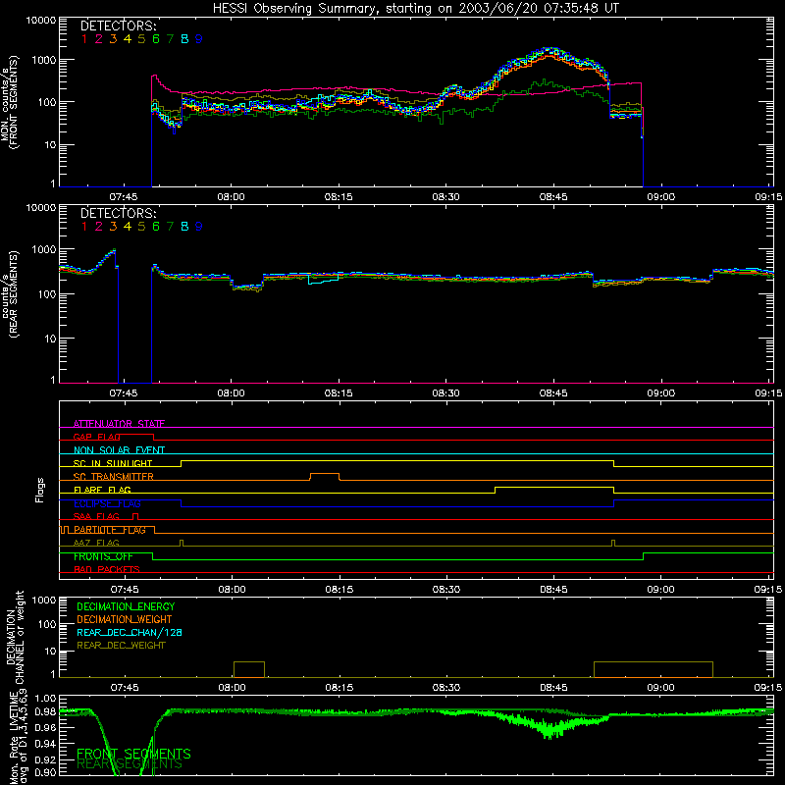This screenshot has width=785, height=785.
Task: Click the 10 y-axis tick of rear segments plot
Action: click(x=50, y=339)
